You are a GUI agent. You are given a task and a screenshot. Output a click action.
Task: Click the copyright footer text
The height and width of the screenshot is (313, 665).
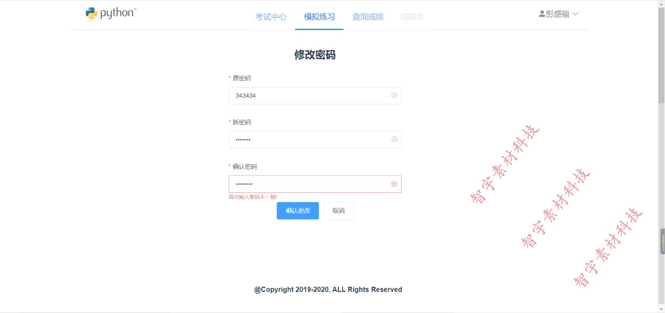pyautogui.click(x=328, y=289)
